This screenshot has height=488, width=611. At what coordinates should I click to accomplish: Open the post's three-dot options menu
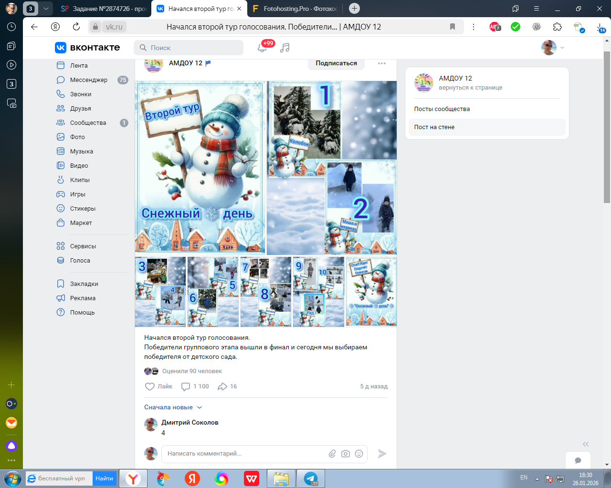[x=382, y=63]
